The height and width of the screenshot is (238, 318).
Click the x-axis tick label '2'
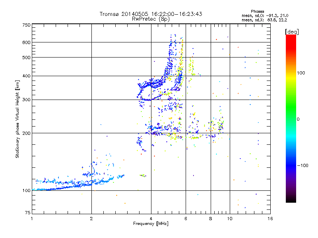(x=91, y=219)
